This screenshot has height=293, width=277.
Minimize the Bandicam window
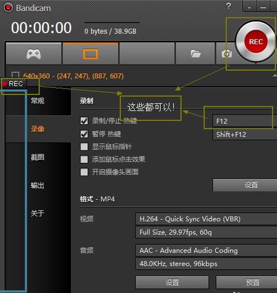point(263,7)
